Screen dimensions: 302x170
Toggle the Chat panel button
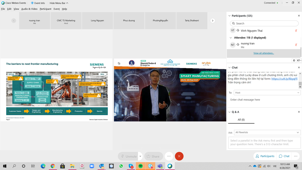tap(284, 156)
